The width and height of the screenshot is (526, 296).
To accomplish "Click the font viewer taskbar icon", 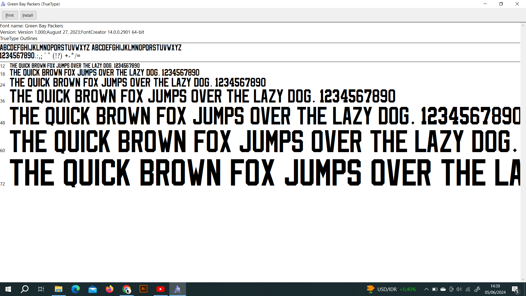I will pyautogui.click(x=178, y=289).
